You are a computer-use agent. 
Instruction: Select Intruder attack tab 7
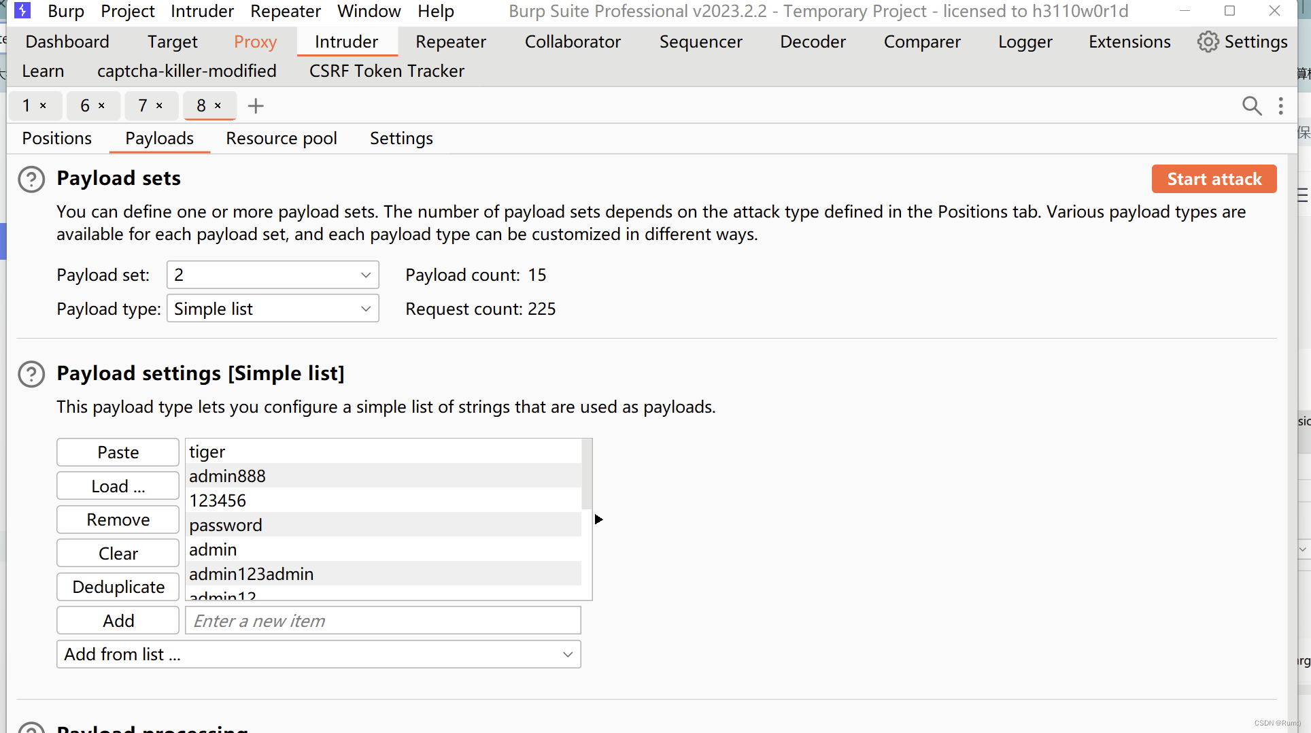coord(143,105)
